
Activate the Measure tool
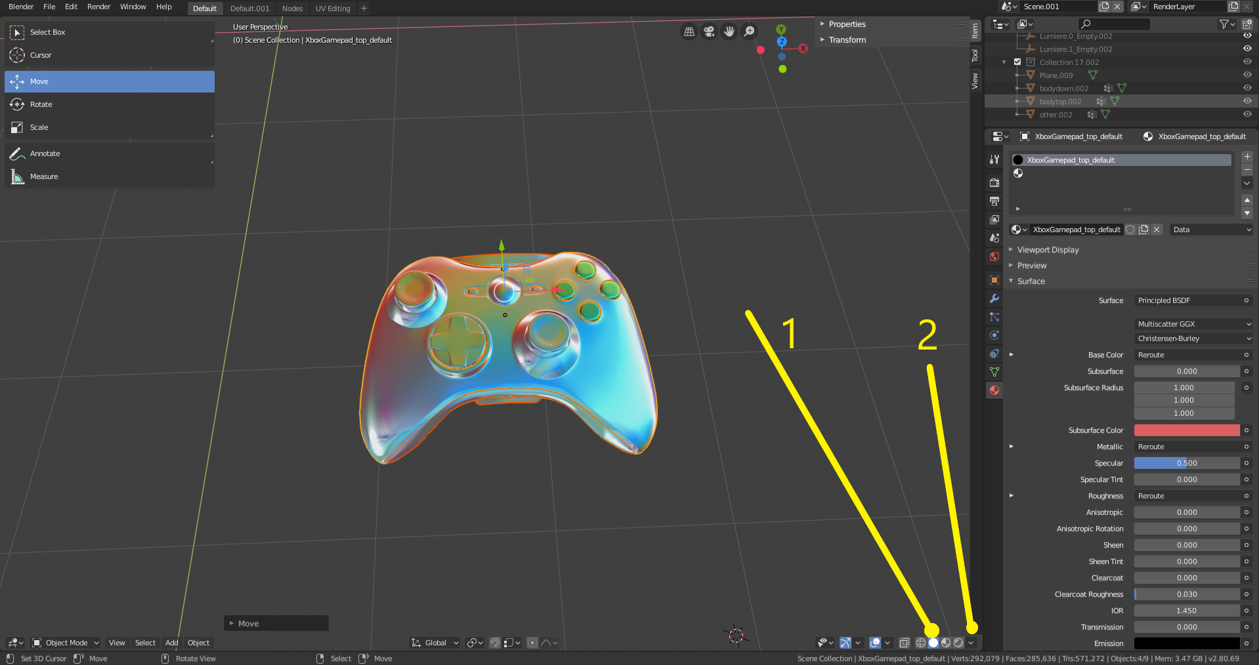click(x=110, y=176)
